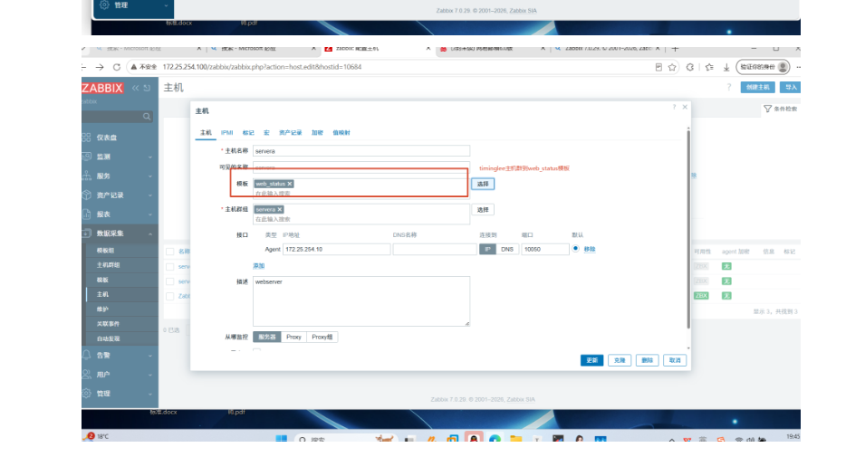Click the page help question mark near 创建主机

[x=729, y=87]
